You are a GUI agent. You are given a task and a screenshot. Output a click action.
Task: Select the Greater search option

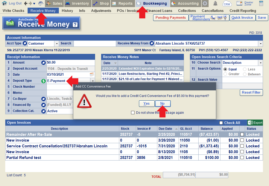[225, 74]
